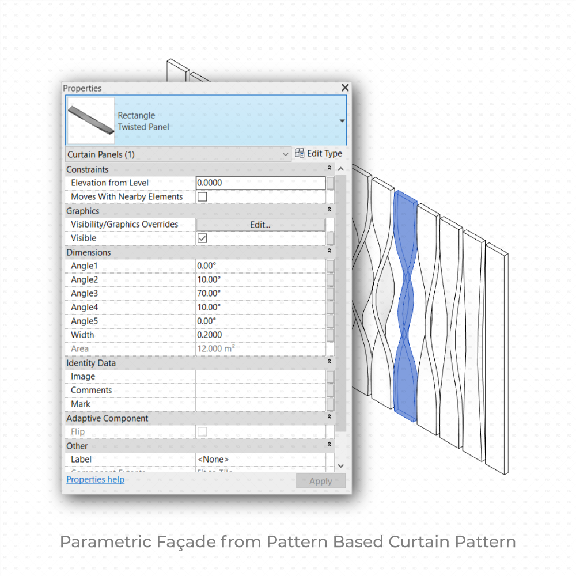Open the Label dropdown showing <None>
The width and height of the screenshot is (576, 576).
(260, 459)
